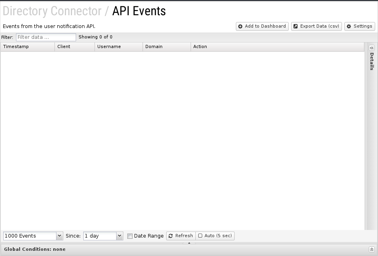Sort by the Domain column header
Image resolution: width=378 pixels, height=256 pixels.
coord(167,46)
